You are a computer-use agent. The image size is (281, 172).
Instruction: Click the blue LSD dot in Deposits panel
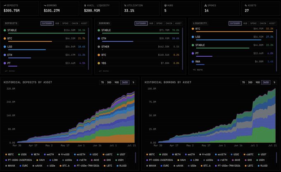coord(5,47)
